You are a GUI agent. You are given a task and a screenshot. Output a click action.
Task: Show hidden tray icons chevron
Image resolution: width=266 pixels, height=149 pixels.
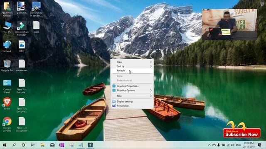click(x=209, y=145)
